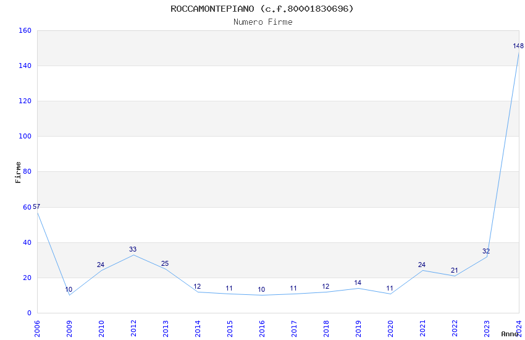
Task: Click the data label 32 for 2023
Action: pos(486,251)
